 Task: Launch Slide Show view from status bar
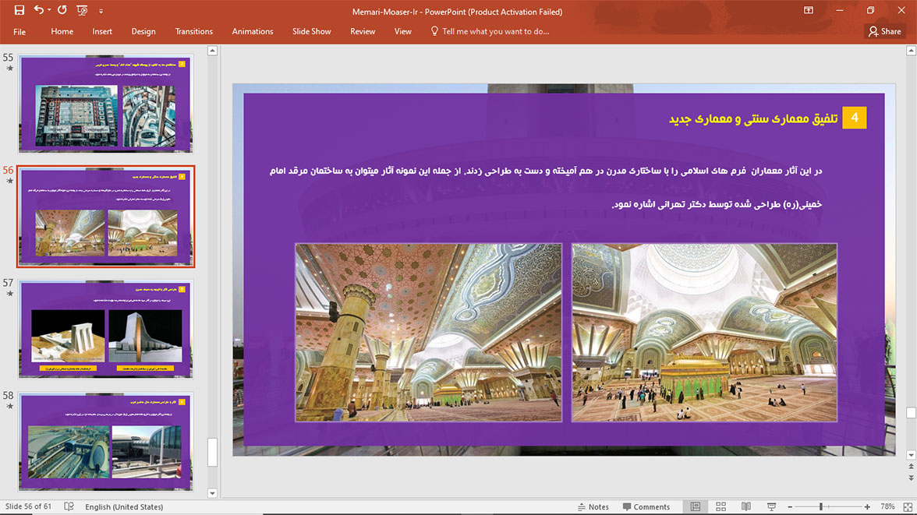(771, 506)
